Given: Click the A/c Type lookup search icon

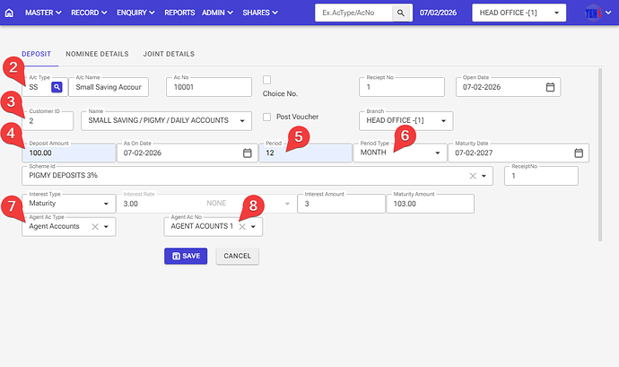Looking at the screenshot, I should [x=57, y=87].
